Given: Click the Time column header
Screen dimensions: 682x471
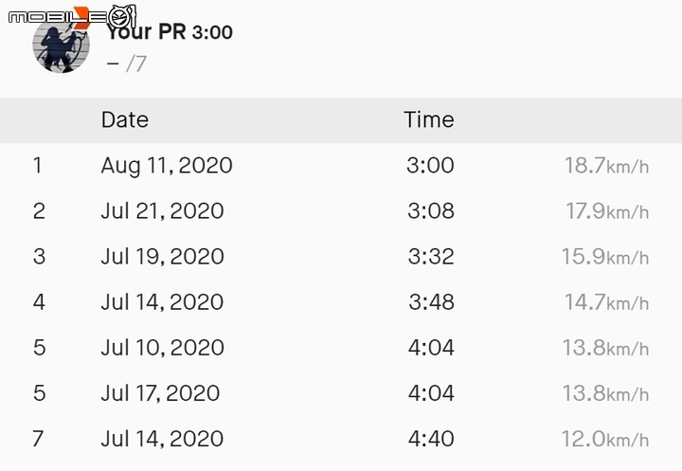Looking at the screenshot, I should click(429, 119).
